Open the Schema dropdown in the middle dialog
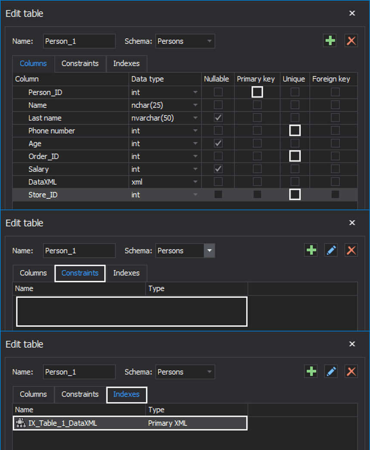370x450 pixels. 210,250
